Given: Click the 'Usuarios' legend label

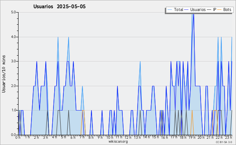Looking at the screenshot, I should [198, 9].
